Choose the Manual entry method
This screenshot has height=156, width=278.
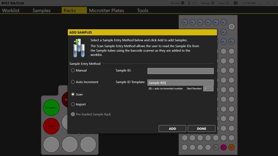point(73,70)
